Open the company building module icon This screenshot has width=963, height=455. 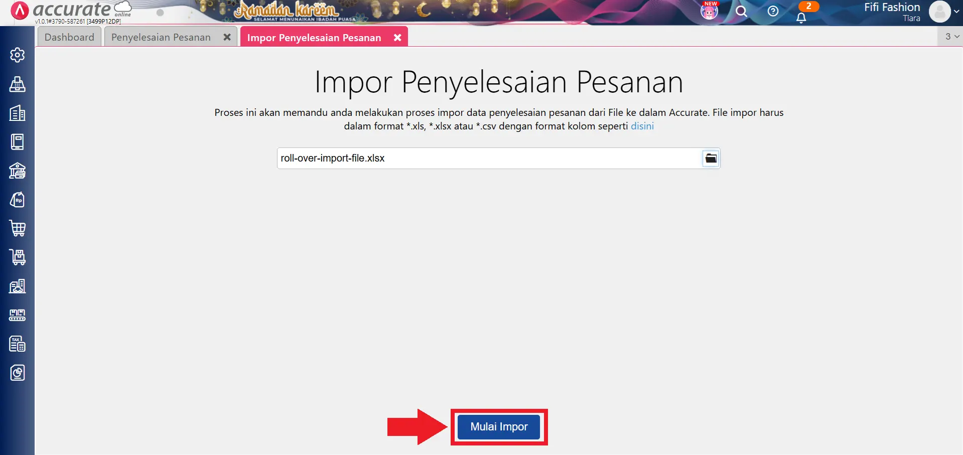pos(18,113)
